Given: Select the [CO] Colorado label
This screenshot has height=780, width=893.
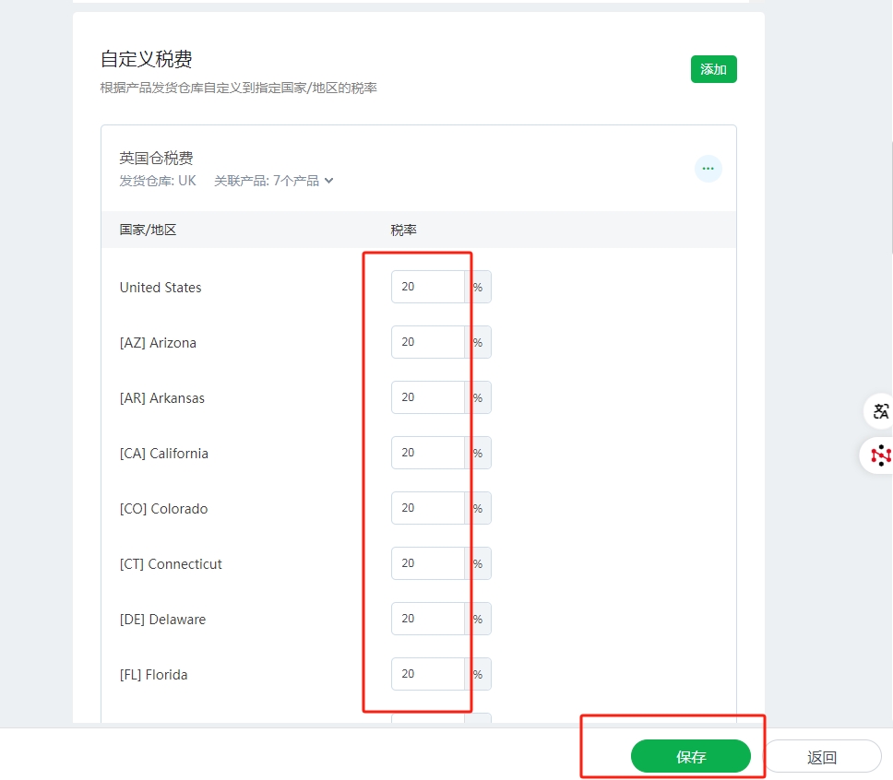Looking at the screenshot, I should point(163,508).
